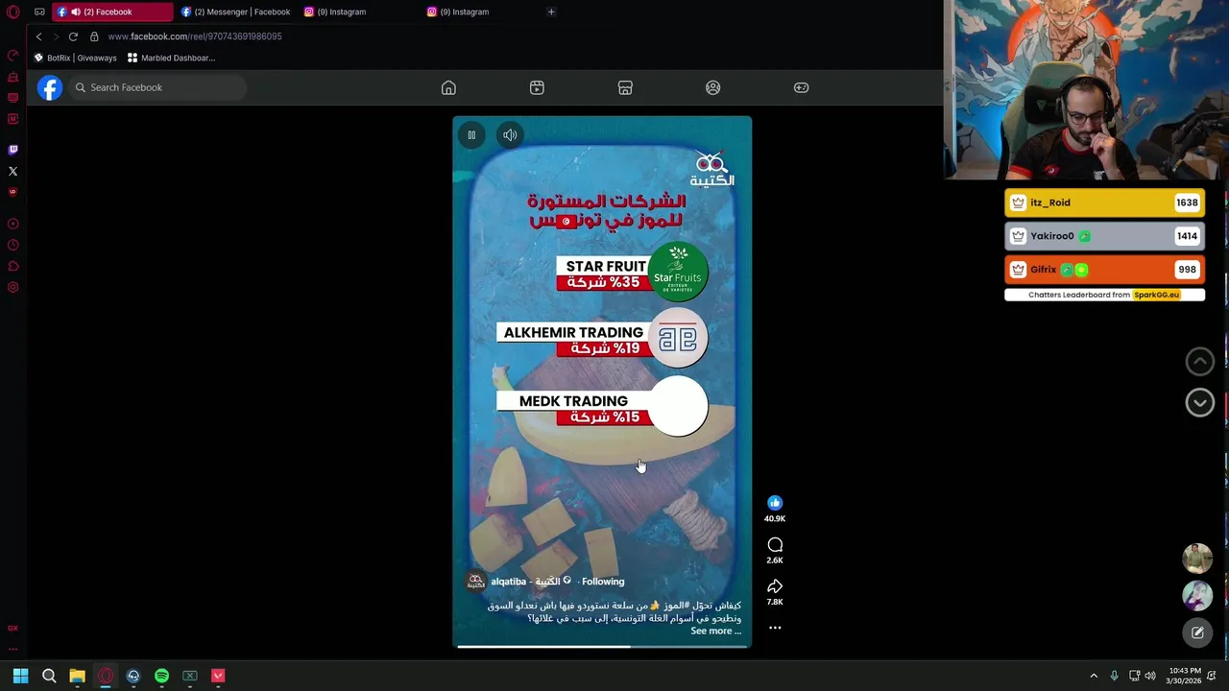The width and height of the screenshot is (1229, 691).
Task: Switch to second Instagram tab
Action: [x=478, y=12]
